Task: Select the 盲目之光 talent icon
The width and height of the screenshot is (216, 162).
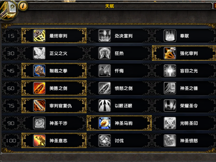Action: (170, 70)
